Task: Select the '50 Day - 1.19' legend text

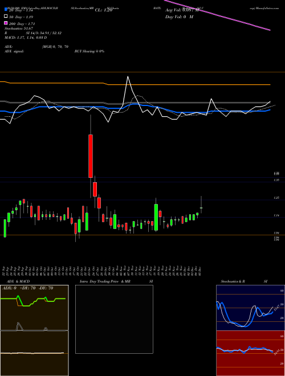Action: (21, 17)
